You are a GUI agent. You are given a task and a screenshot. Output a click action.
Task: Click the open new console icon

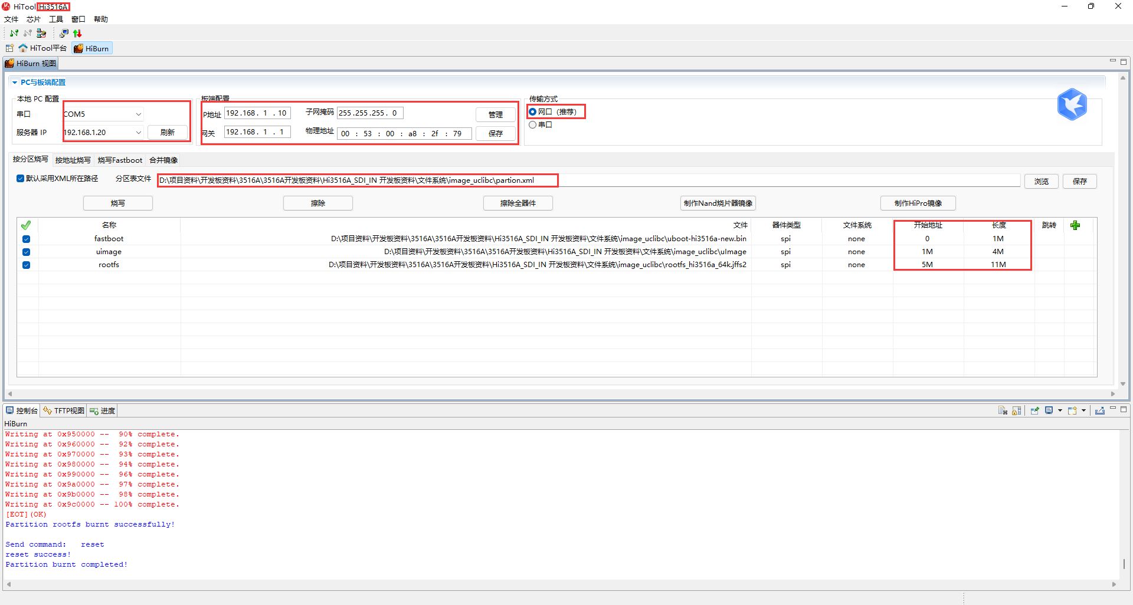1072,410
